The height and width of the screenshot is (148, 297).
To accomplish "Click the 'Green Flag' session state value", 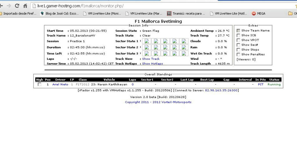I will [151, 31].
